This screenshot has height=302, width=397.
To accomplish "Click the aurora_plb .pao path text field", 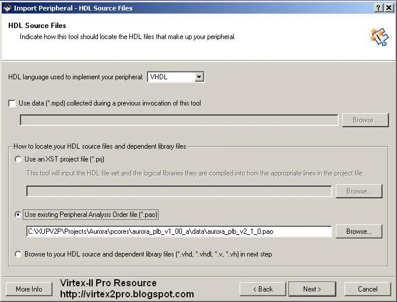I will [179, 231].
